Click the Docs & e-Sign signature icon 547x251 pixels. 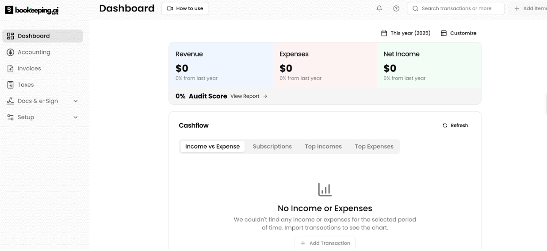(11, 101)
